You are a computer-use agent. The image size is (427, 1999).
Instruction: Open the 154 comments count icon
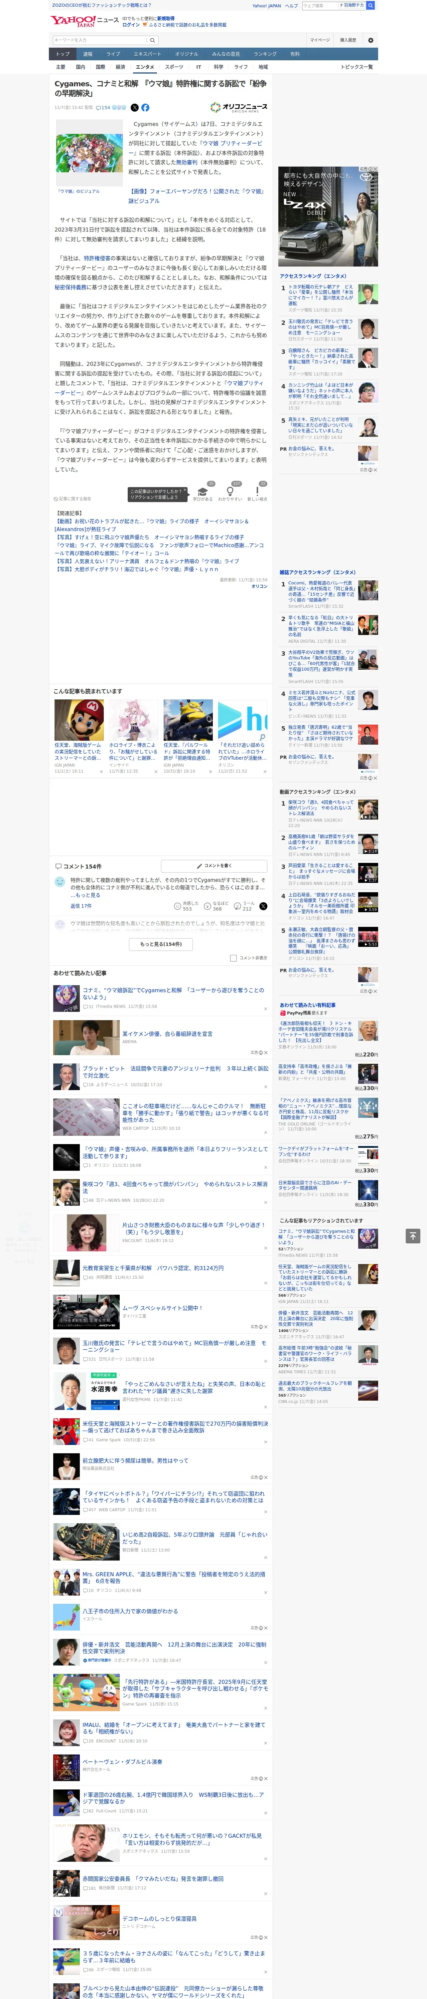coord(103,108)
